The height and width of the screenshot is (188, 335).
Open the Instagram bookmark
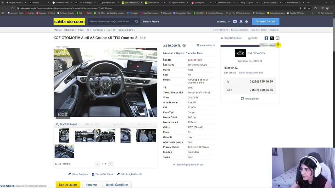pyautogui.click(x=41, y=13)
